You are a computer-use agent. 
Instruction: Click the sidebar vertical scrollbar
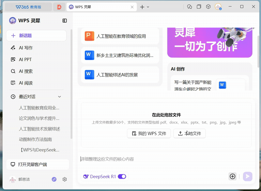(x=71, y=84)
